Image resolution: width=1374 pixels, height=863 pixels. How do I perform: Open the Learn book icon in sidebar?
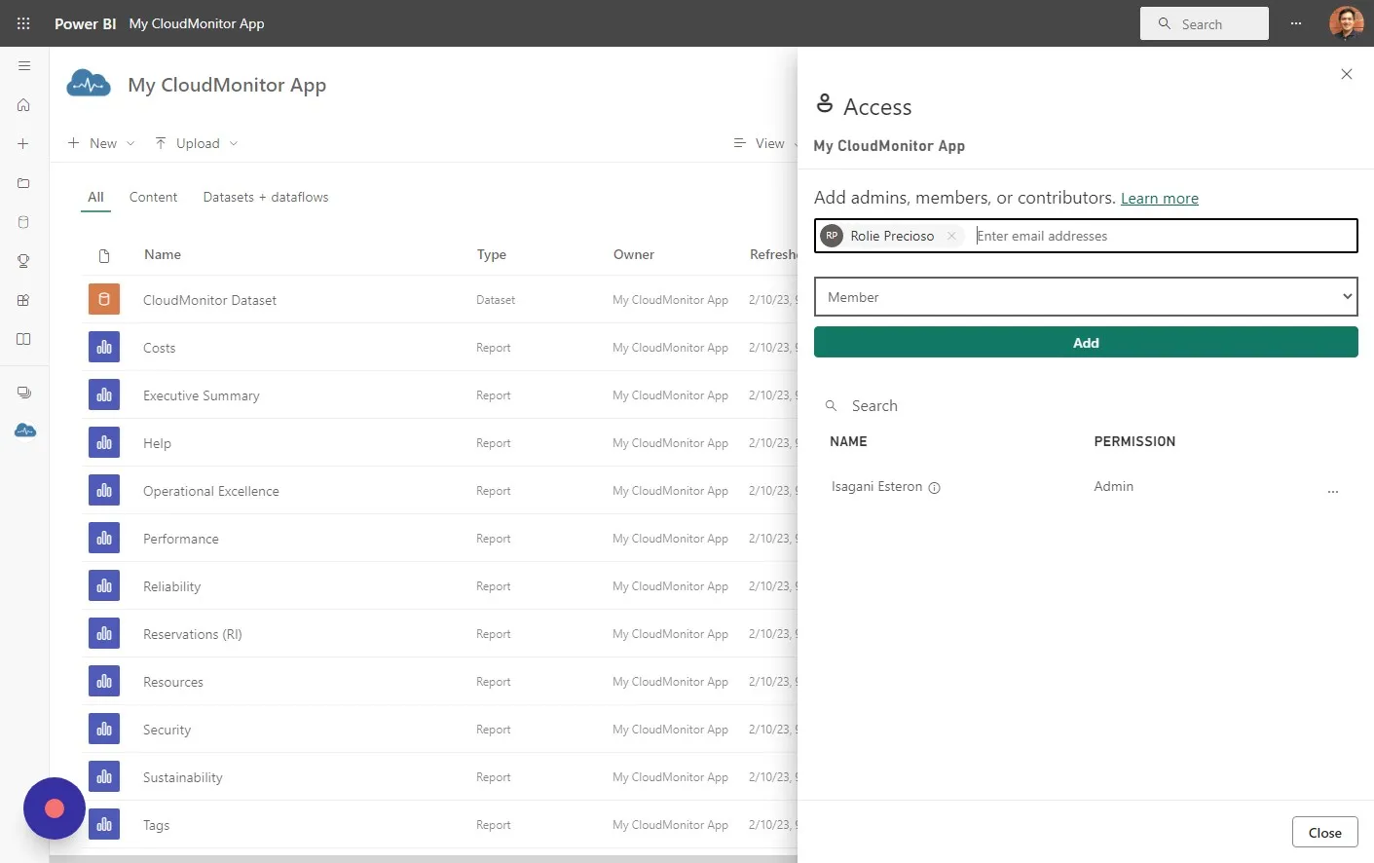coord(24,339)
